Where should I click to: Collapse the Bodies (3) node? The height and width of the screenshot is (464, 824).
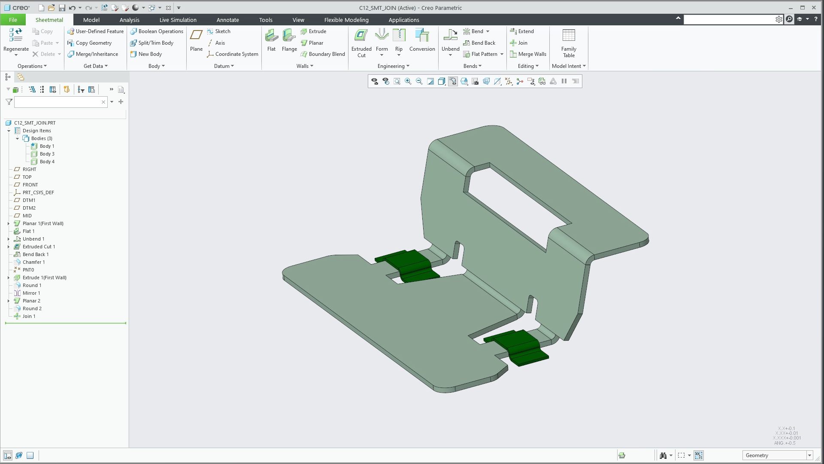tap(17, 138)
